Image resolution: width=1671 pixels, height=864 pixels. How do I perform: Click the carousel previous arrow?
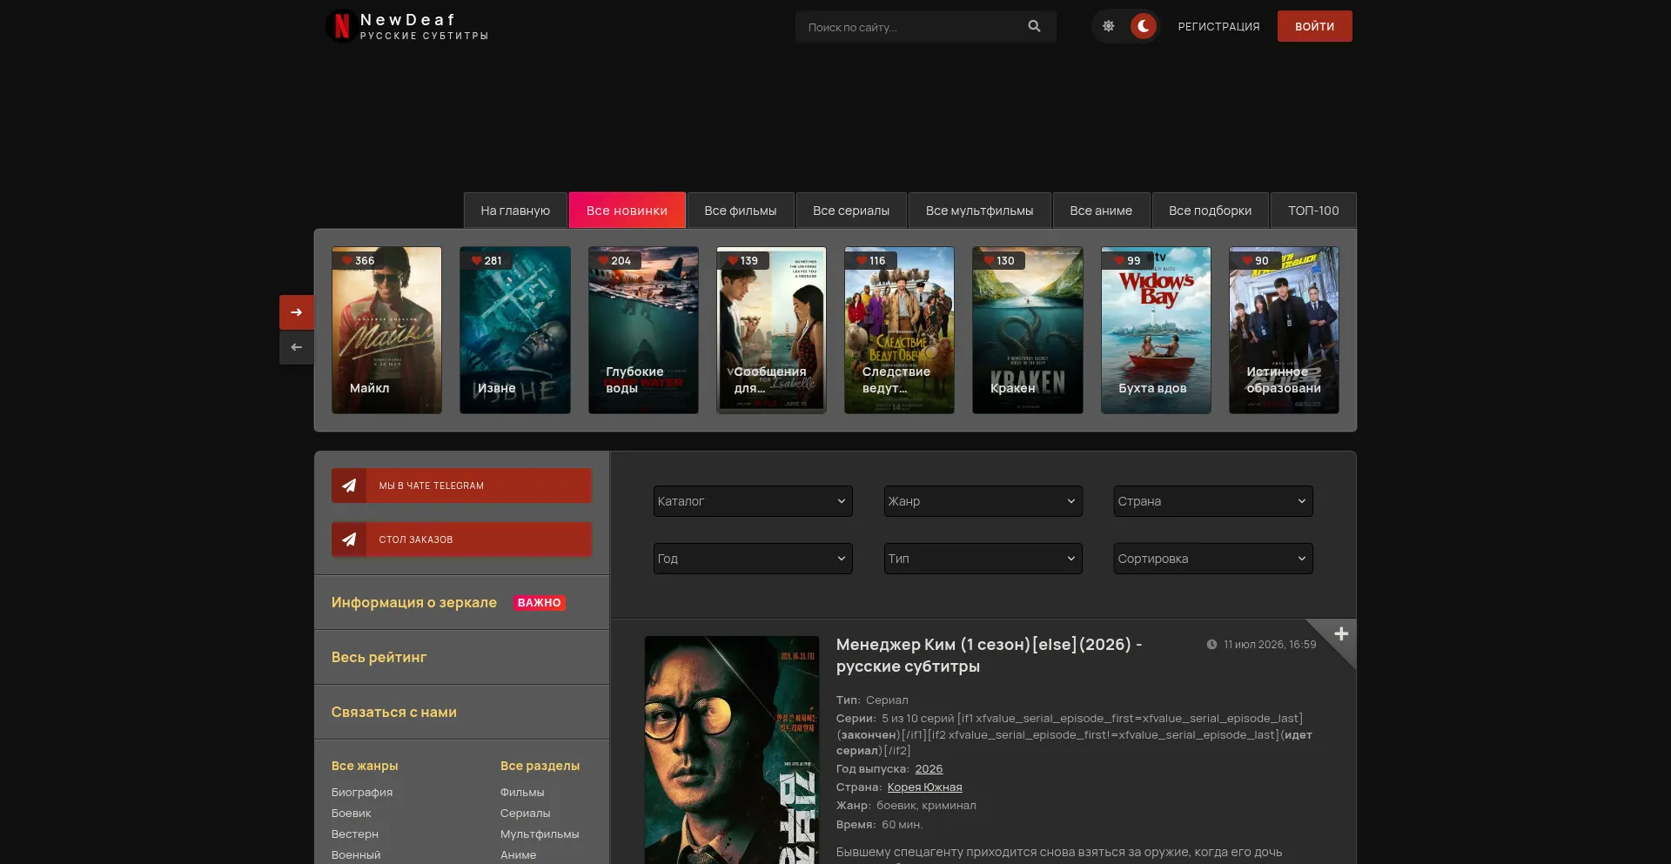click(297, 347)
